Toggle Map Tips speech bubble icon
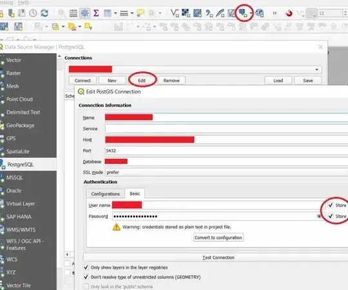 [x=140, y=13]
